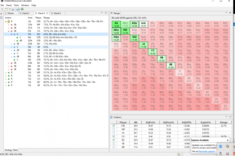
Task: Click the status bar icon at bottom right
Action: click(x=179, y=154)
